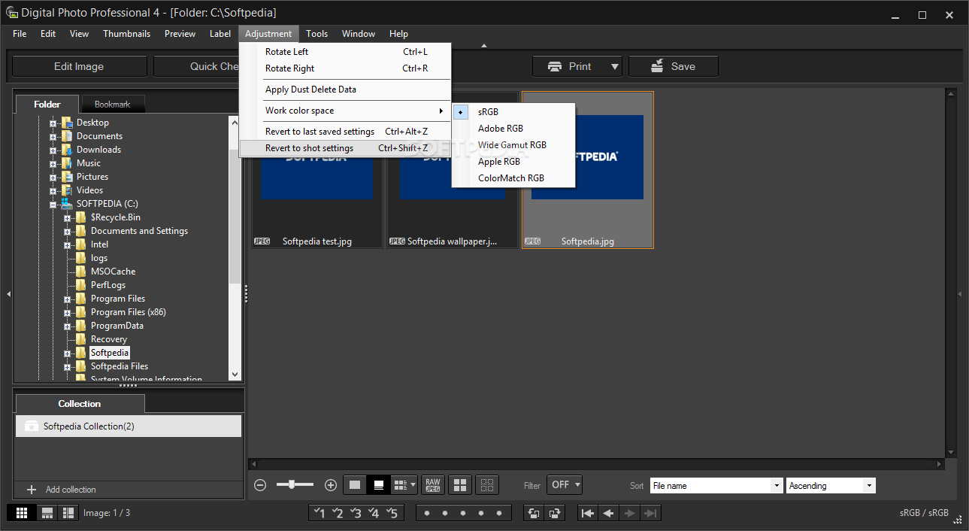The height and width of the screenshot is (531, 969).
Task: Open the Ascending sort order dropdown
Action: 831,486
